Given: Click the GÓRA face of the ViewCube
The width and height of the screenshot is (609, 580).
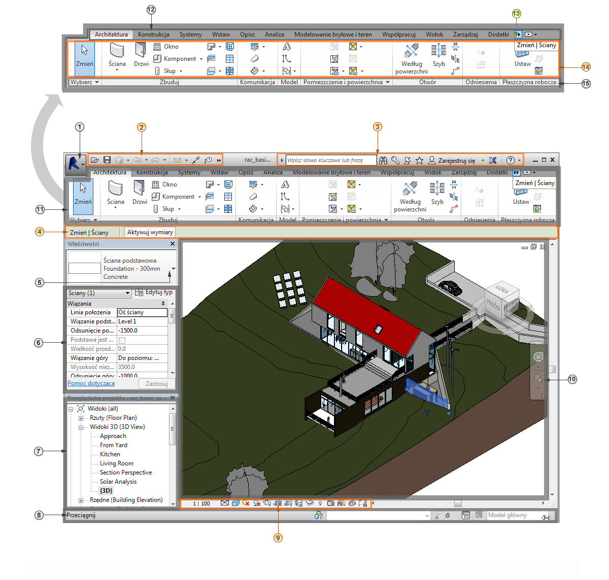Looking at the screenshot, I should 502,290.
